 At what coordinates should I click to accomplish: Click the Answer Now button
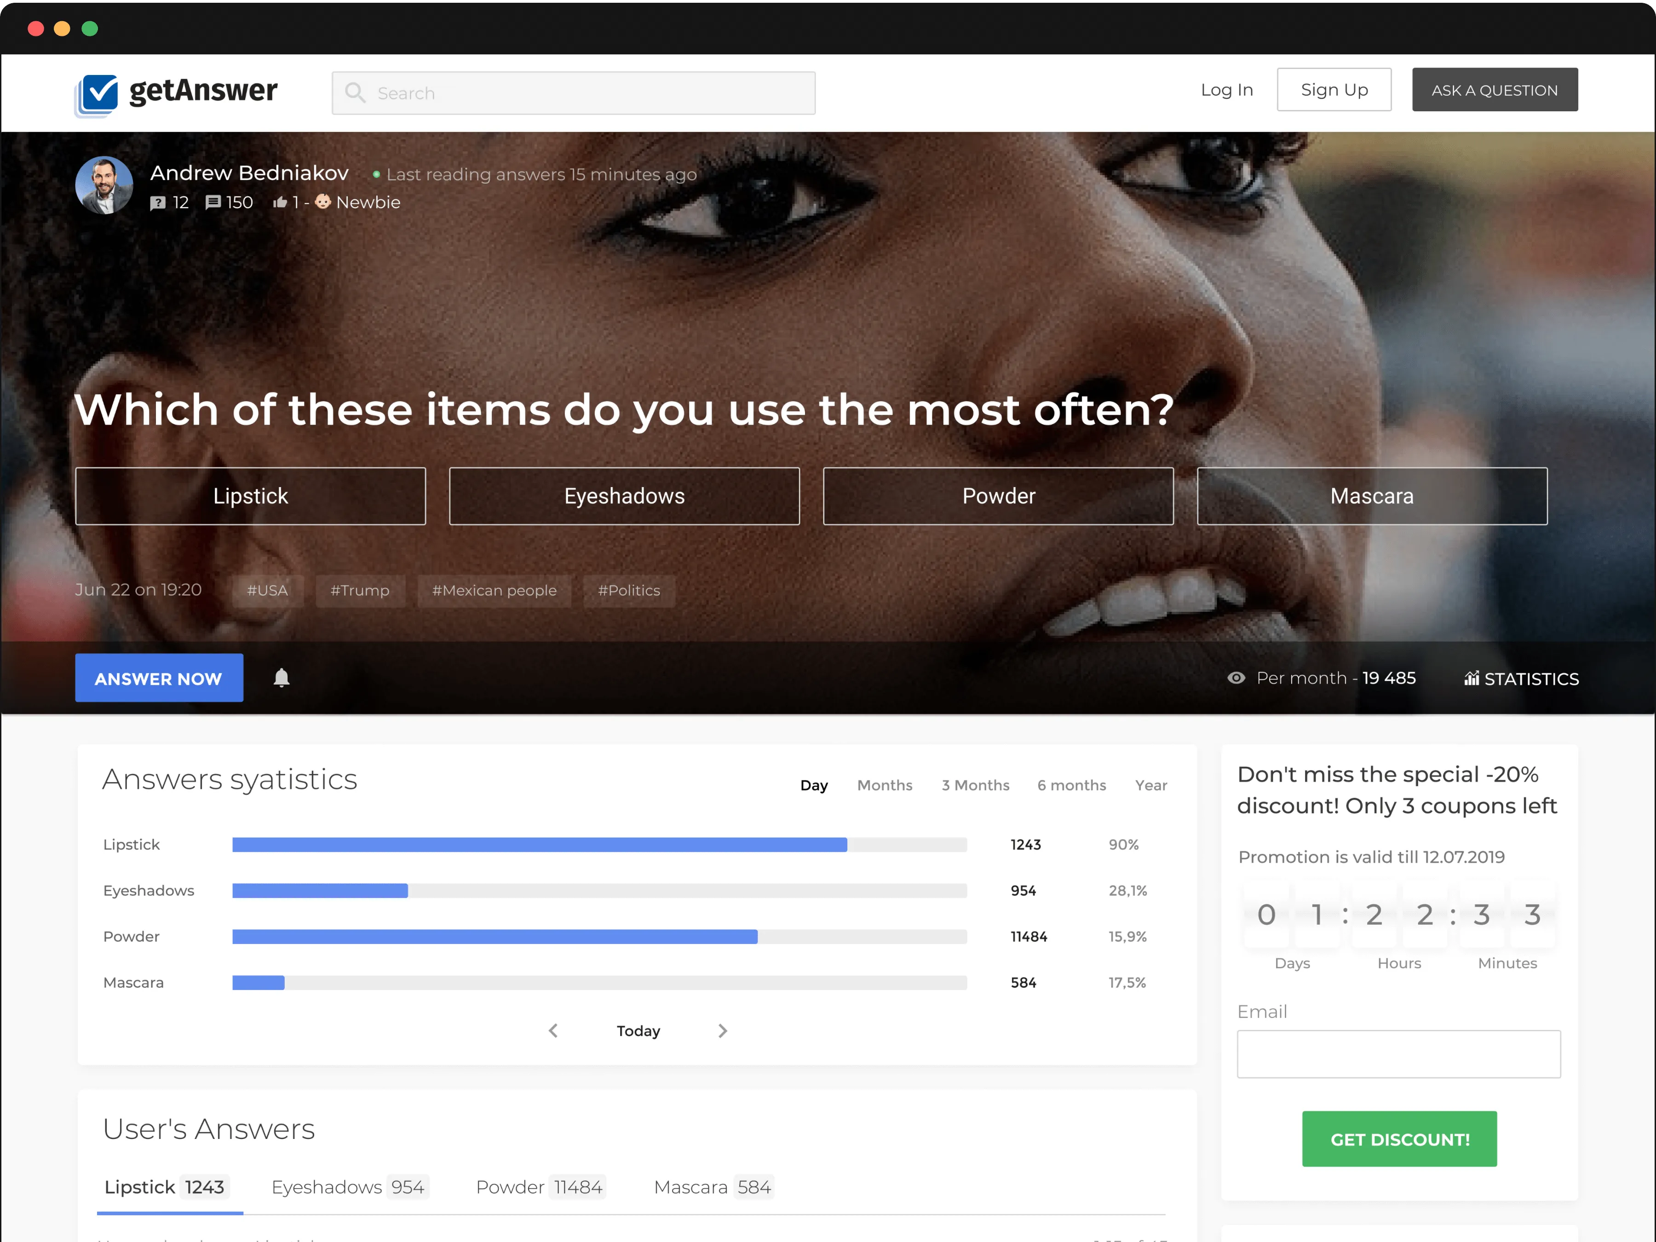[x=159, y=678]
